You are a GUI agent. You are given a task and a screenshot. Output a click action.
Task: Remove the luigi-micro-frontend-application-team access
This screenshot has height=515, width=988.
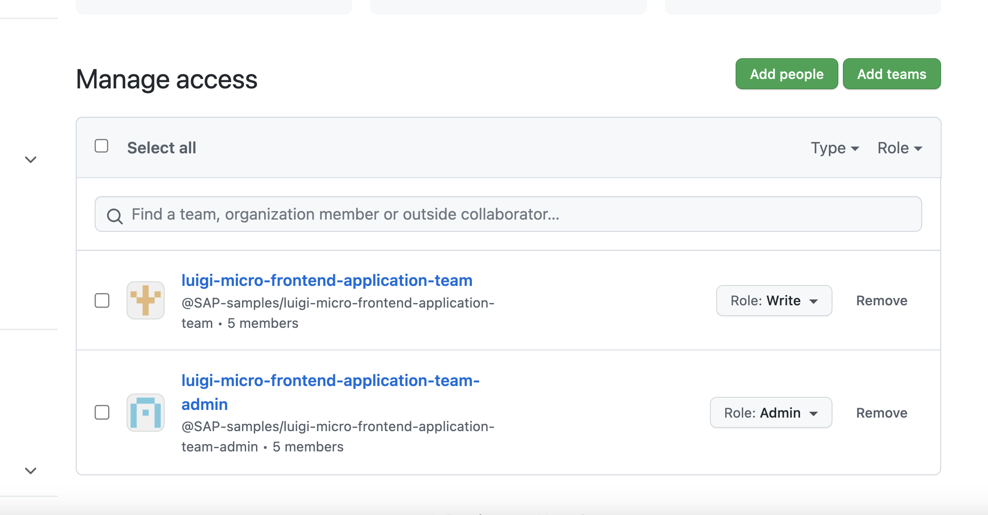881,301
